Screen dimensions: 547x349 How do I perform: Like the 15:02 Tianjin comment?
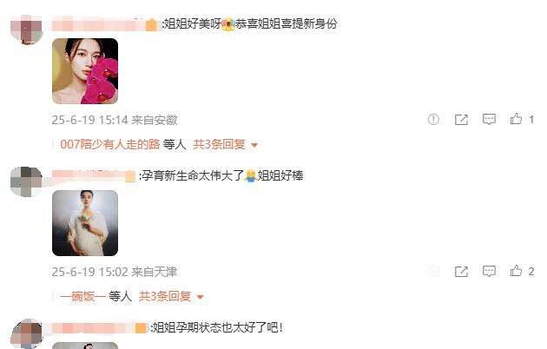[516, 271]
